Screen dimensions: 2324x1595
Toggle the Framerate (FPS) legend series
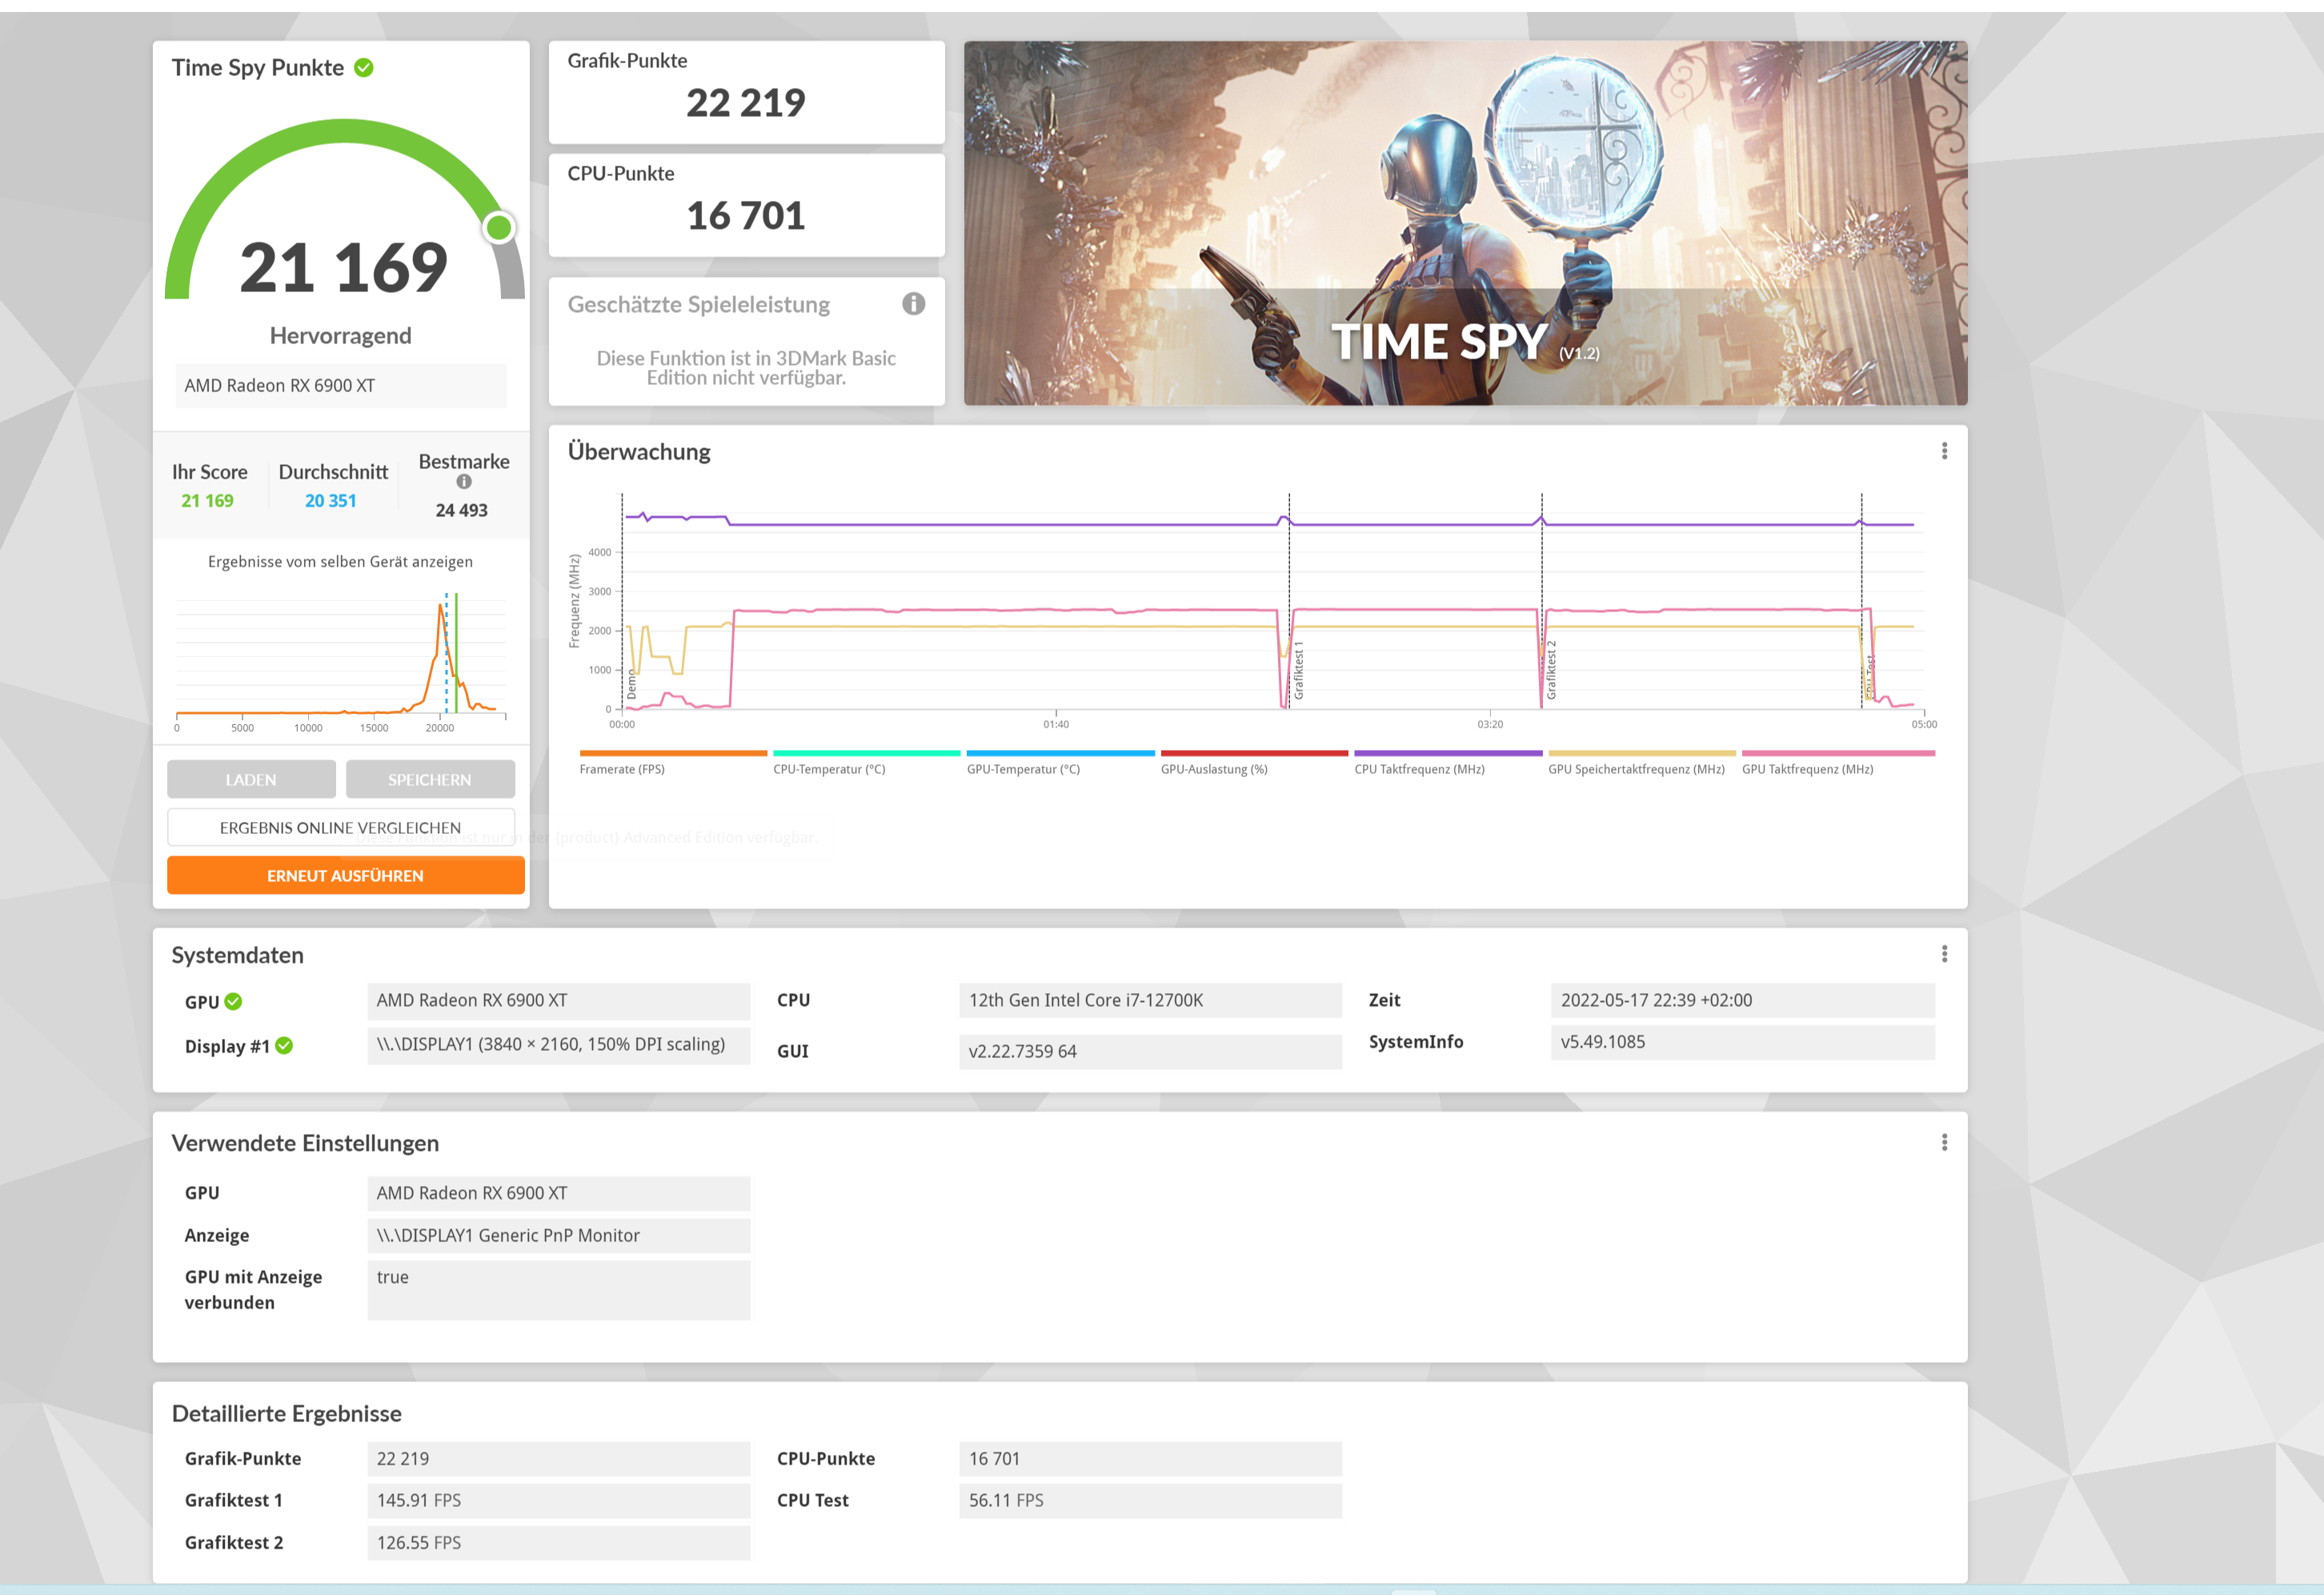click(x=622, y=769)
